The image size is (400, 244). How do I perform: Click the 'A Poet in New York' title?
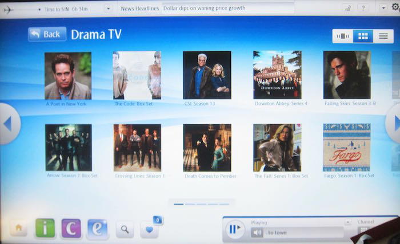pos(66,104)
